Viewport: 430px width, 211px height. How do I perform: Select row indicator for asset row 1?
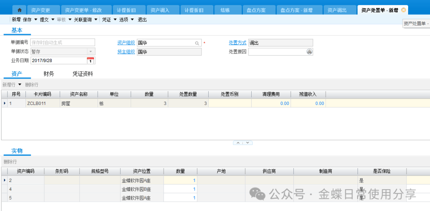5,103
